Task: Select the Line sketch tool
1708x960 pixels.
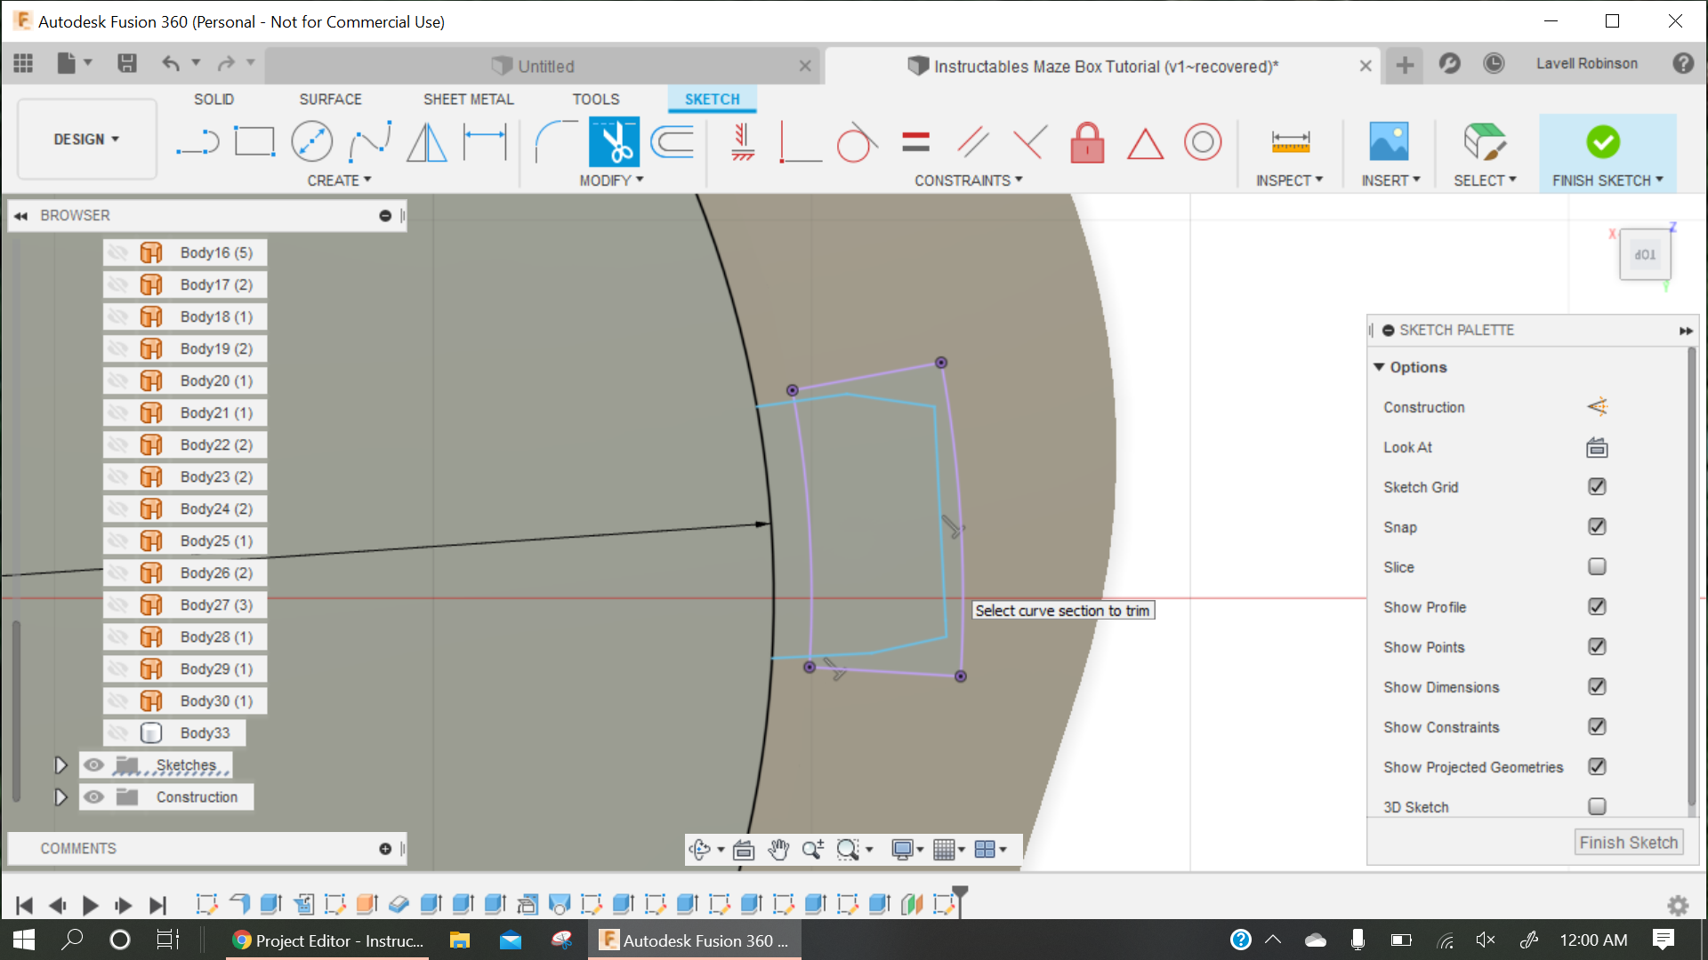Action: point(197,141)
